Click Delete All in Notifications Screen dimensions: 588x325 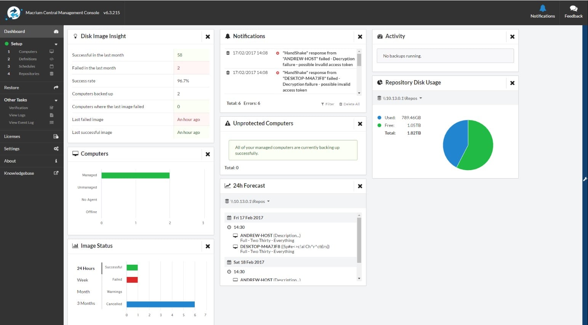click(349, 104)
